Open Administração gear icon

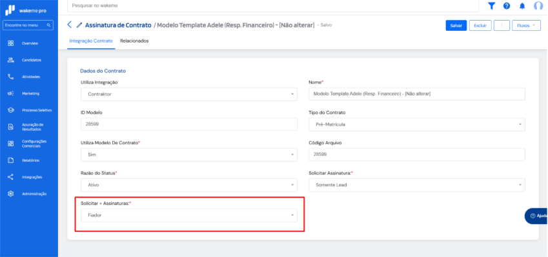click(x=11, y=194)
